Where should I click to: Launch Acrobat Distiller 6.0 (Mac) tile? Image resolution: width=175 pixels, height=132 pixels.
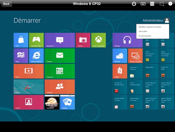[120, 102]
